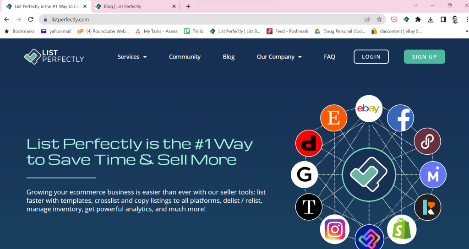Open the Chrome profile avatar

(455, 19)
